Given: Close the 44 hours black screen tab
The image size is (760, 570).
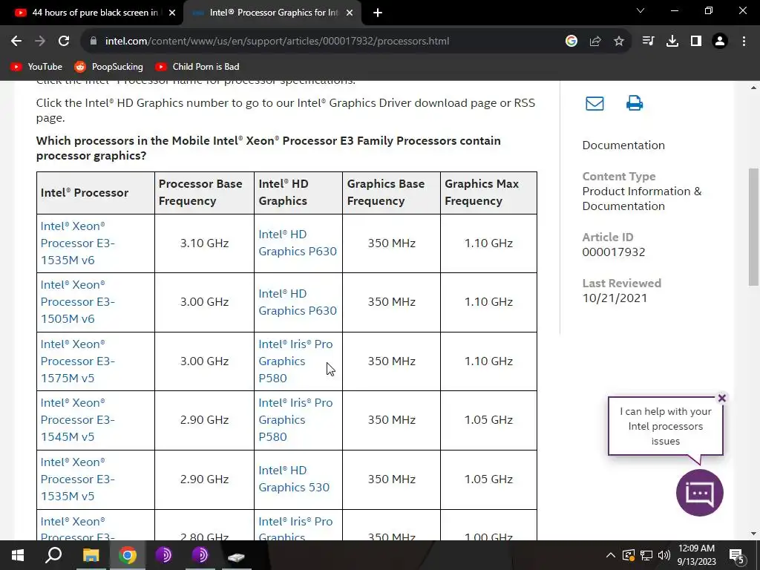Looking at the screenshot, I should click(x=172, y=13).
